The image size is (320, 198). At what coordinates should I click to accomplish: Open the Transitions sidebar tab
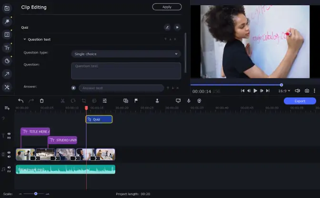(x=7, y=34)
